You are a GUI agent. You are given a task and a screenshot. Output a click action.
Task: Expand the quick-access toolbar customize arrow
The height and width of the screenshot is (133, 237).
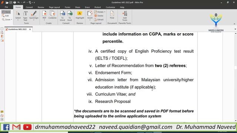coord(34,3)
